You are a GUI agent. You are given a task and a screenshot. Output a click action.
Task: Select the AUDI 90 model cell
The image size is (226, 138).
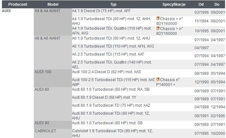pyautogui.click(x=53, y=125)
